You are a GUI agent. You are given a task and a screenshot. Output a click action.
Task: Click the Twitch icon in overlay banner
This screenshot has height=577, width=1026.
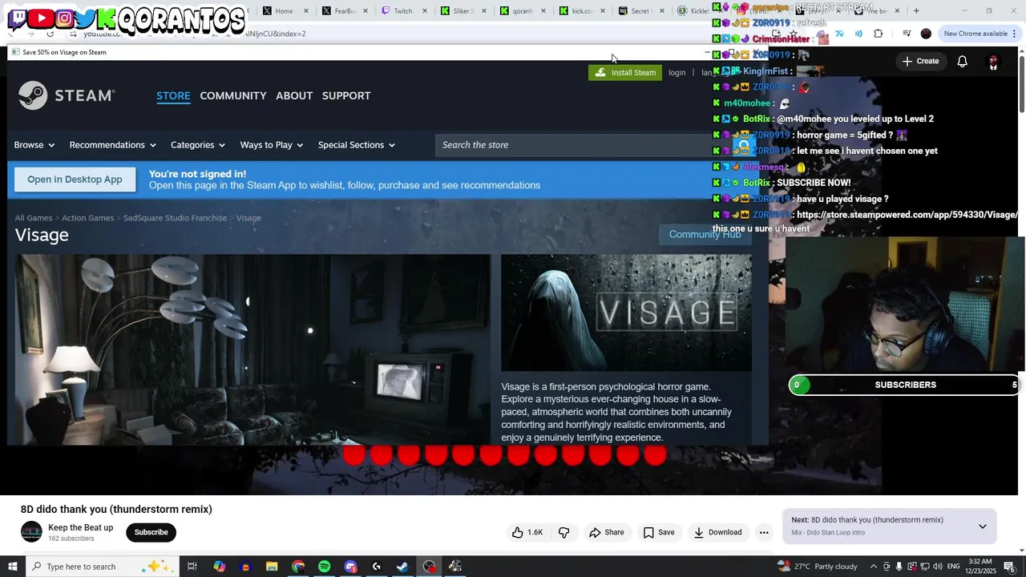point(18,18)
